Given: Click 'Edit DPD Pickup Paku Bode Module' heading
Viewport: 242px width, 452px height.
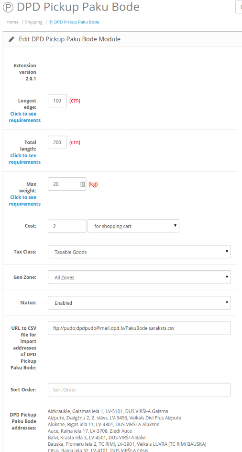Looking at the screenshot, I should coord(70,39).
